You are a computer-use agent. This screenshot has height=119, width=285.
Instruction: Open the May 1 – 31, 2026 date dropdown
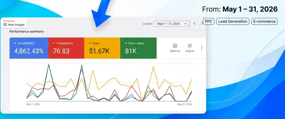click(x=172, y=24)
